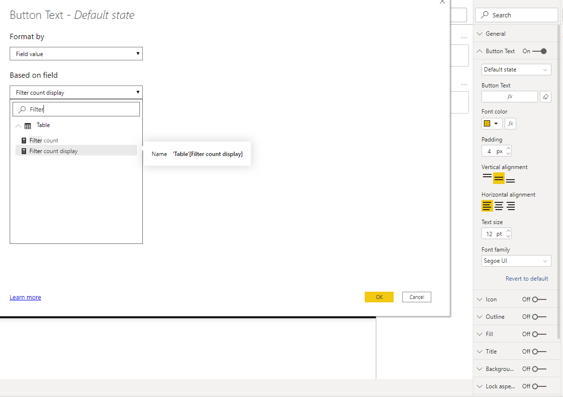Open the Default state dropdown
This screenshot has width=563, height=397.
(516, 69)
